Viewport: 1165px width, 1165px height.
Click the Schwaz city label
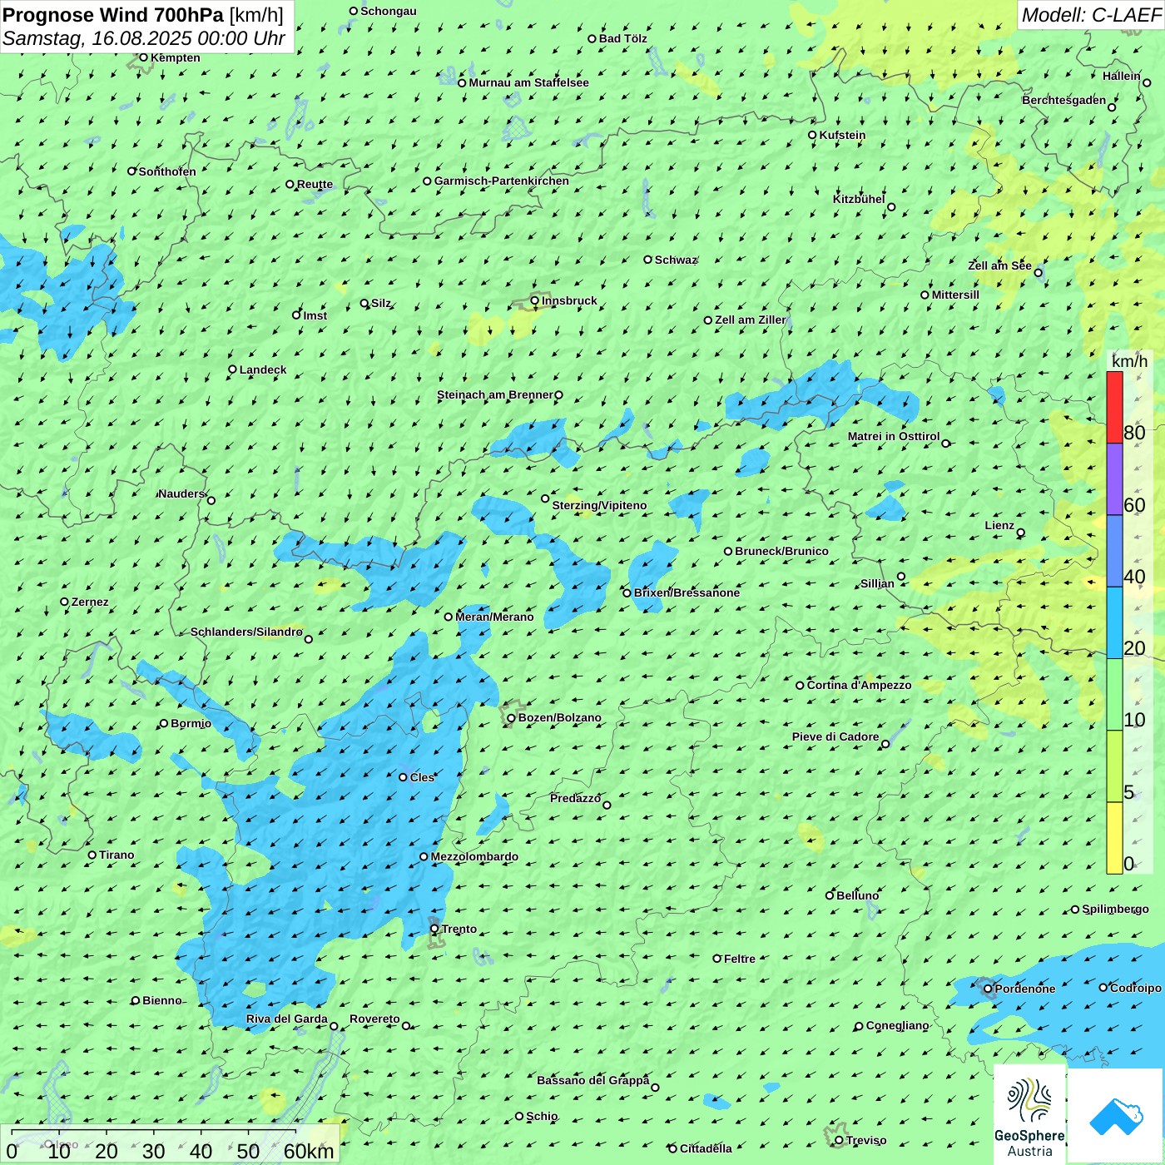(676, 260)
